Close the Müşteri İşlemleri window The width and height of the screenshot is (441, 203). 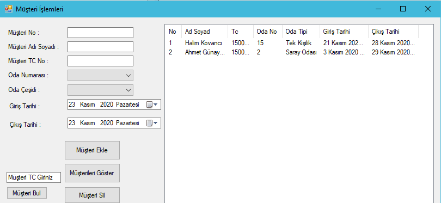(428, 9)
